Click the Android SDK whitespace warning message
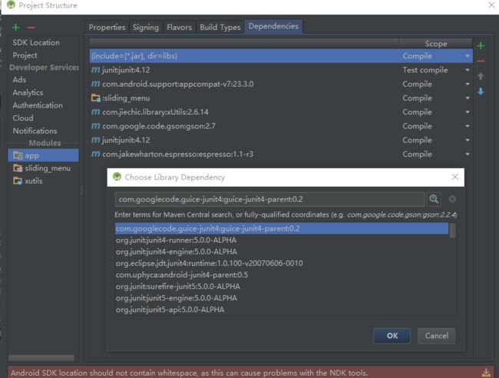499x378 pixels. pos(190,373)
